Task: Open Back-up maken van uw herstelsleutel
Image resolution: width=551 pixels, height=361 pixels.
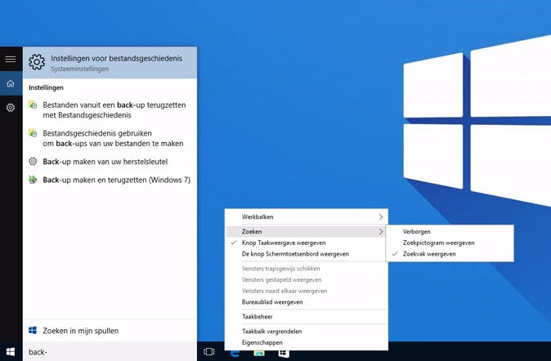Action: click(x=110, y=162)
